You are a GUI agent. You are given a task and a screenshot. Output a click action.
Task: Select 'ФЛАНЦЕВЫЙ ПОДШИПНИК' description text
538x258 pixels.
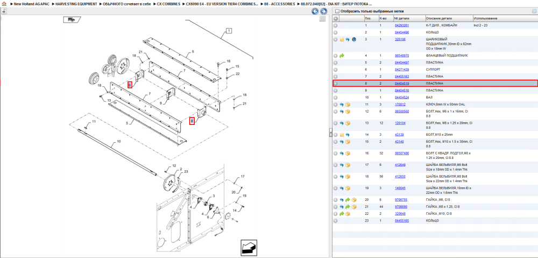(447, 55)
